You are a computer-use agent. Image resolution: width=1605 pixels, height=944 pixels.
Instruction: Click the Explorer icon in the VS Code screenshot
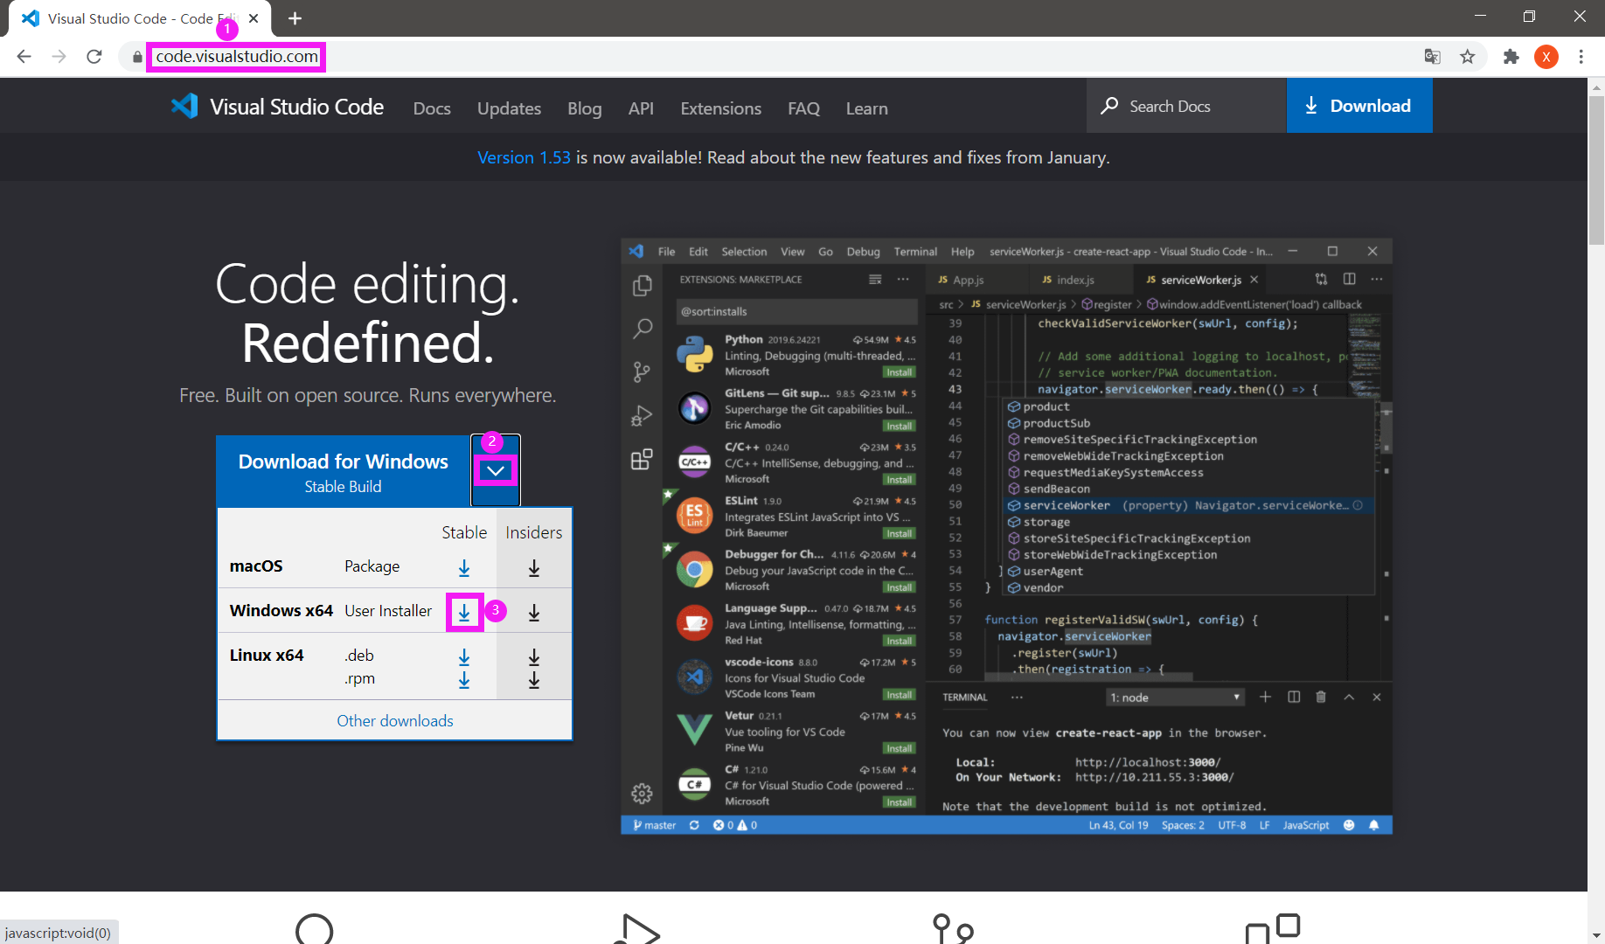pyautogui.click(x=643, y=286)
